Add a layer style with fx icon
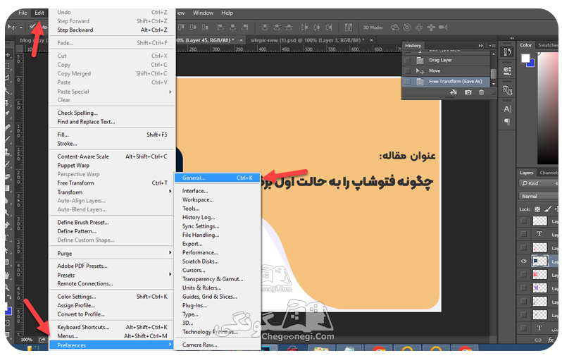This screenshot has height=358, width=562. click(x=551, y=340)
